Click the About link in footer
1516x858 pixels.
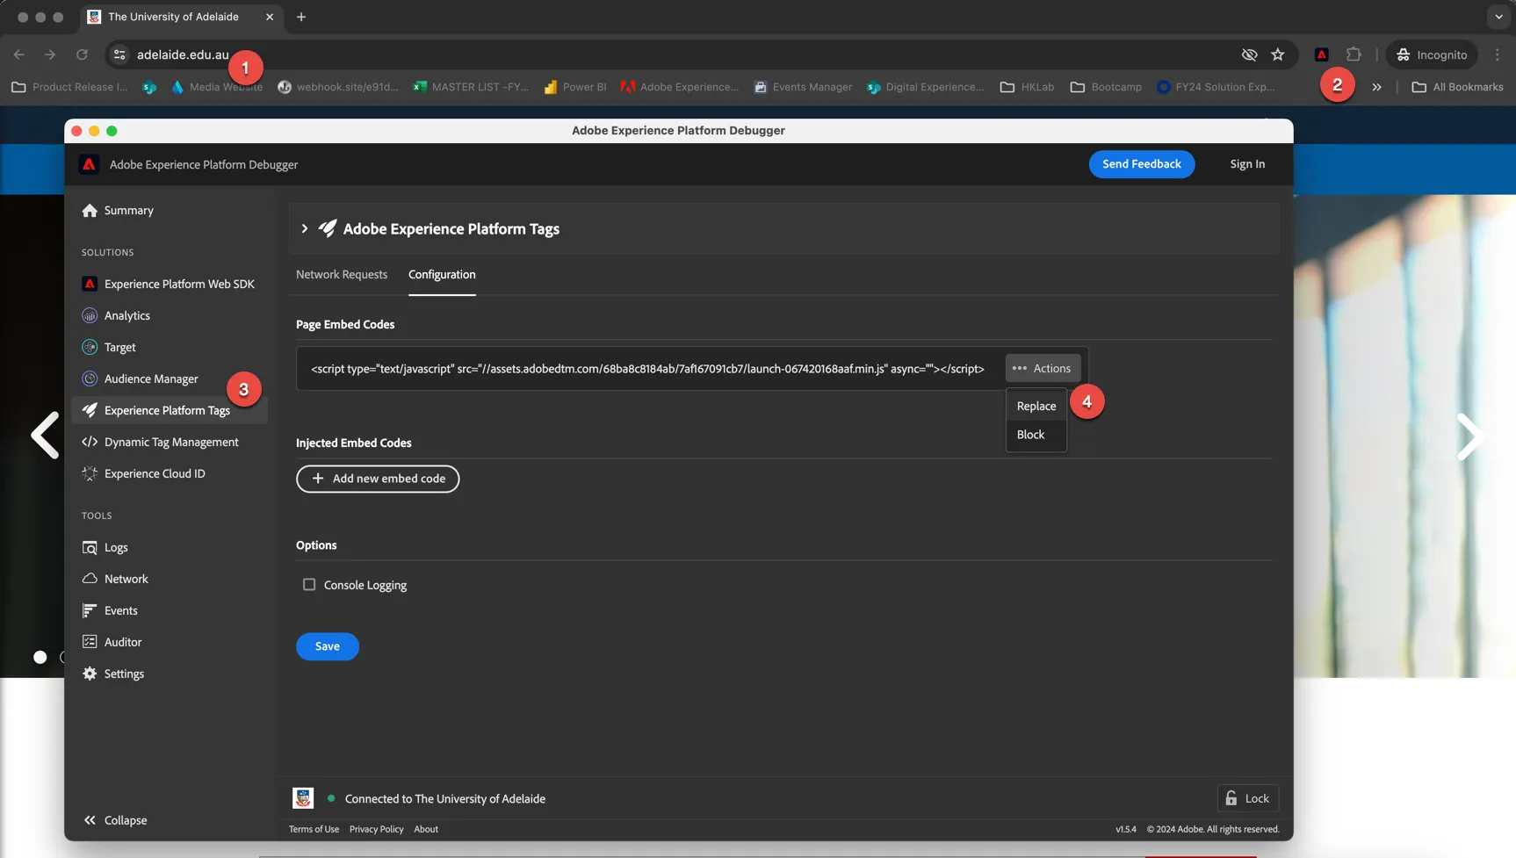[x=426, y=829]
